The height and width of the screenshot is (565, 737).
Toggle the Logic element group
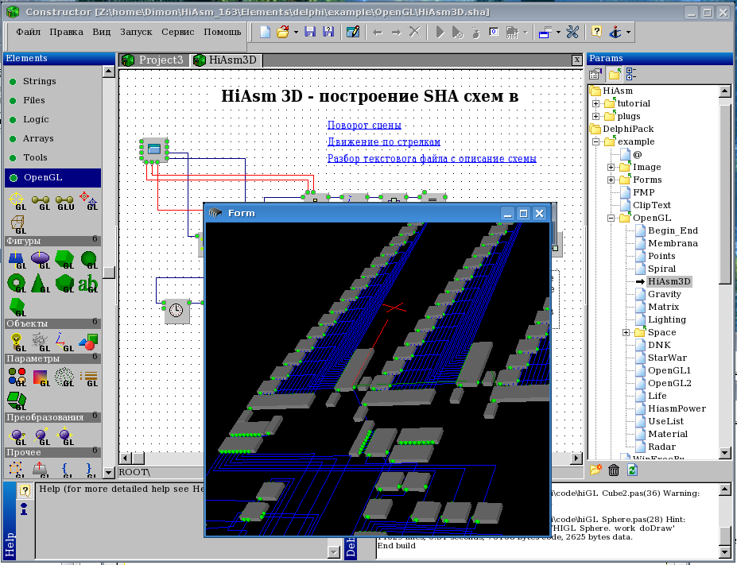click(36, 119)
